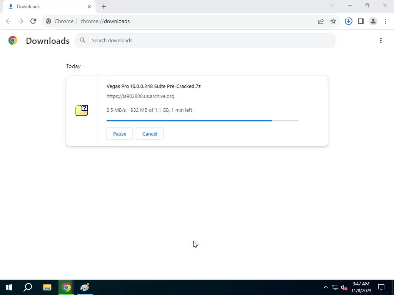Click the 7z archive file icon
Image resolution: width=394 pixels, height=295 pixels.
point(82,110)
